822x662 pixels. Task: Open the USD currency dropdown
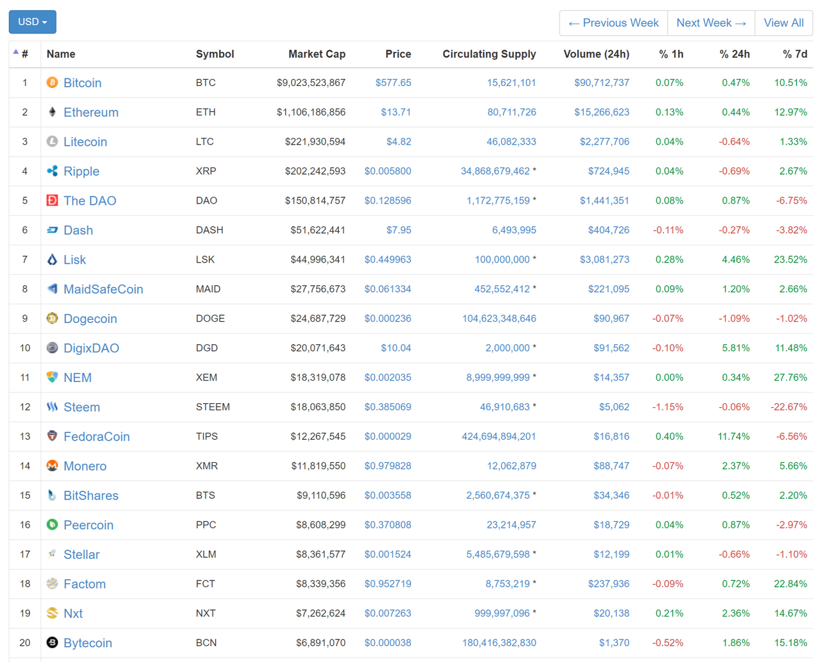coord(32,22)
